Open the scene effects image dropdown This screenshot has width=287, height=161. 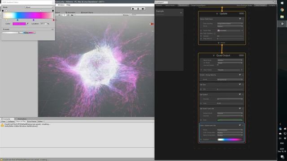pos(73,15)
